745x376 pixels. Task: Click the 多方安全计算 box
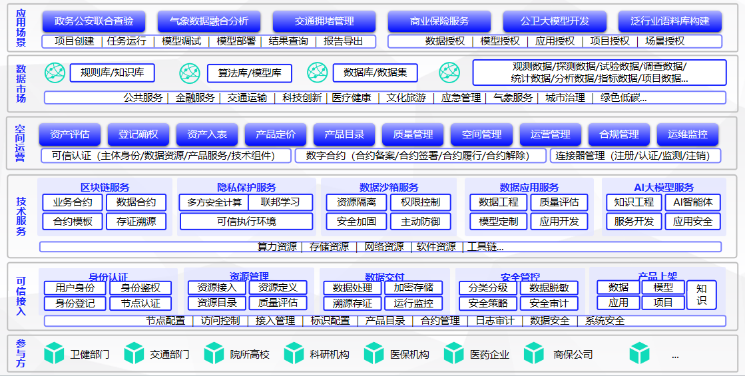(214, 203)
